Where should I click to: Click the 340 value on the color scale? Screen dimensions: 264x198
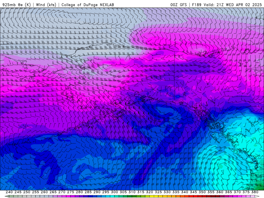(185, 192)
